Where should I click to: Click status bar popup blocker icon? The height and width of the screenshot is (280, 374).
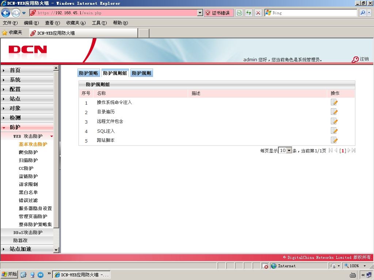265,266
